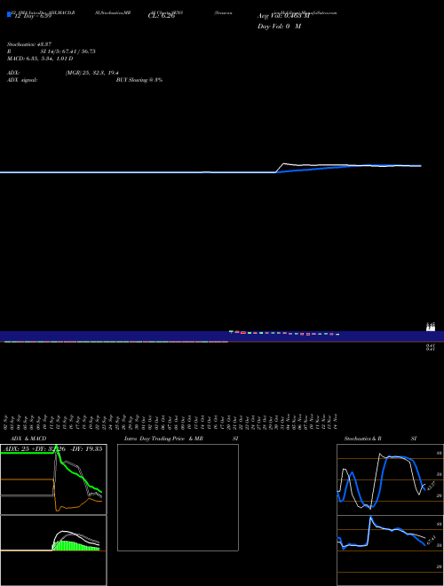Click the 'Avg Vol: 0.463 M' label
The width and height of the screenshot is (444, 586).
point(283,16)
